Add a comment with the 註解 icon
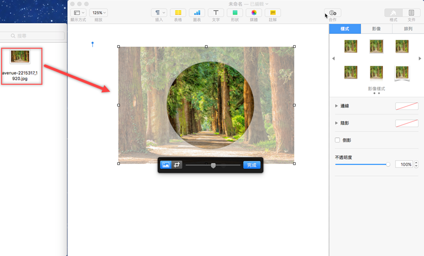424x256 pixels. 273,13
